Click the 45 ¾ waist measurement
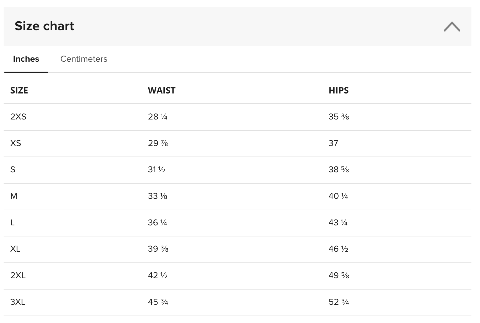Image resolution: width=480 pixels, height=323 pixels. (x=158, y=302)
